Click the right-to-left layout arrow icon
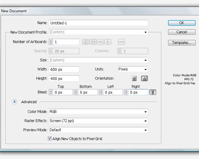This screenshot has height=159, width=199. click(x=122, y=42)
